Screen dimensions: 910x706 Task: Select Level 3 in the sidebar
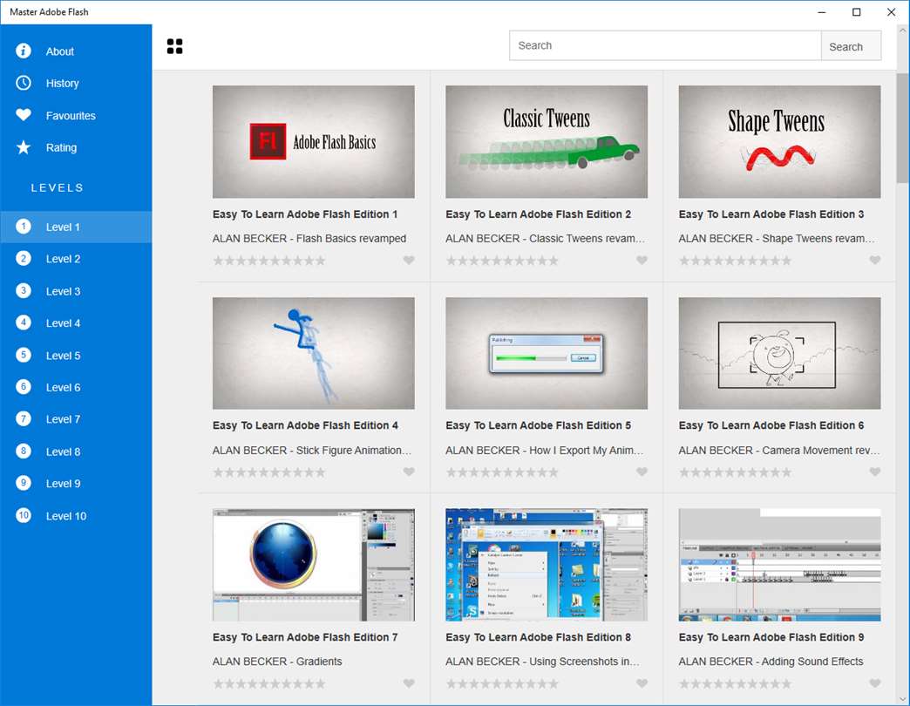76,291
